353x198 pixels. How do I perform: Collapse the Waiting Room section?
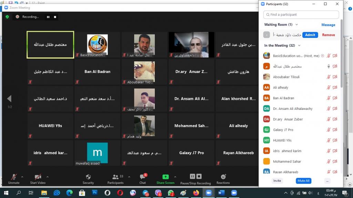tap(296, 25)
